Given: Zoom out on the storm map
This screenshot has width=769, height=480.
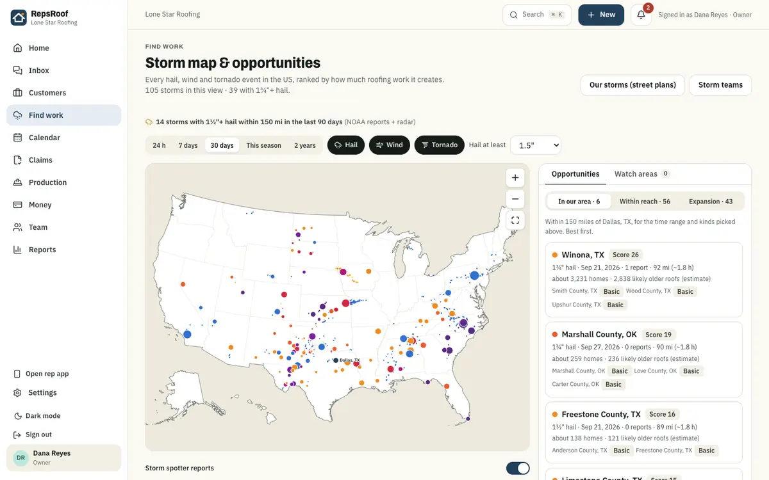Looking at the screenshot, I should pos(515,199).
